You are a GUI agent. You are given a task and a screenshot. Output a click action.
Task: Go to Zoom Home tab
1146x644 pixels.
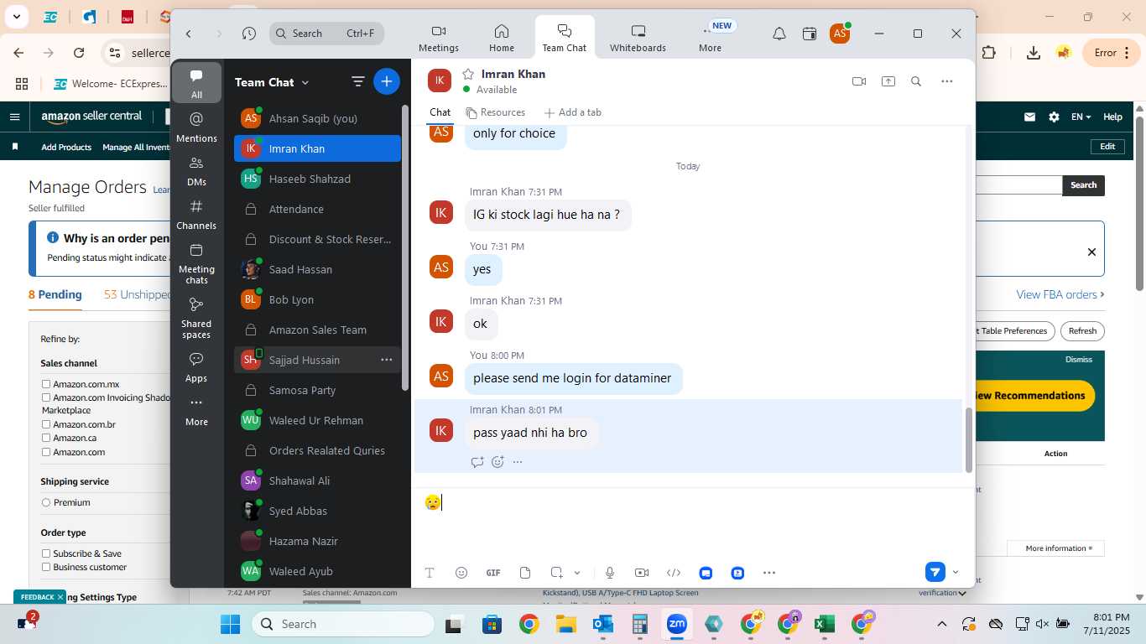[x=502, y=38]
